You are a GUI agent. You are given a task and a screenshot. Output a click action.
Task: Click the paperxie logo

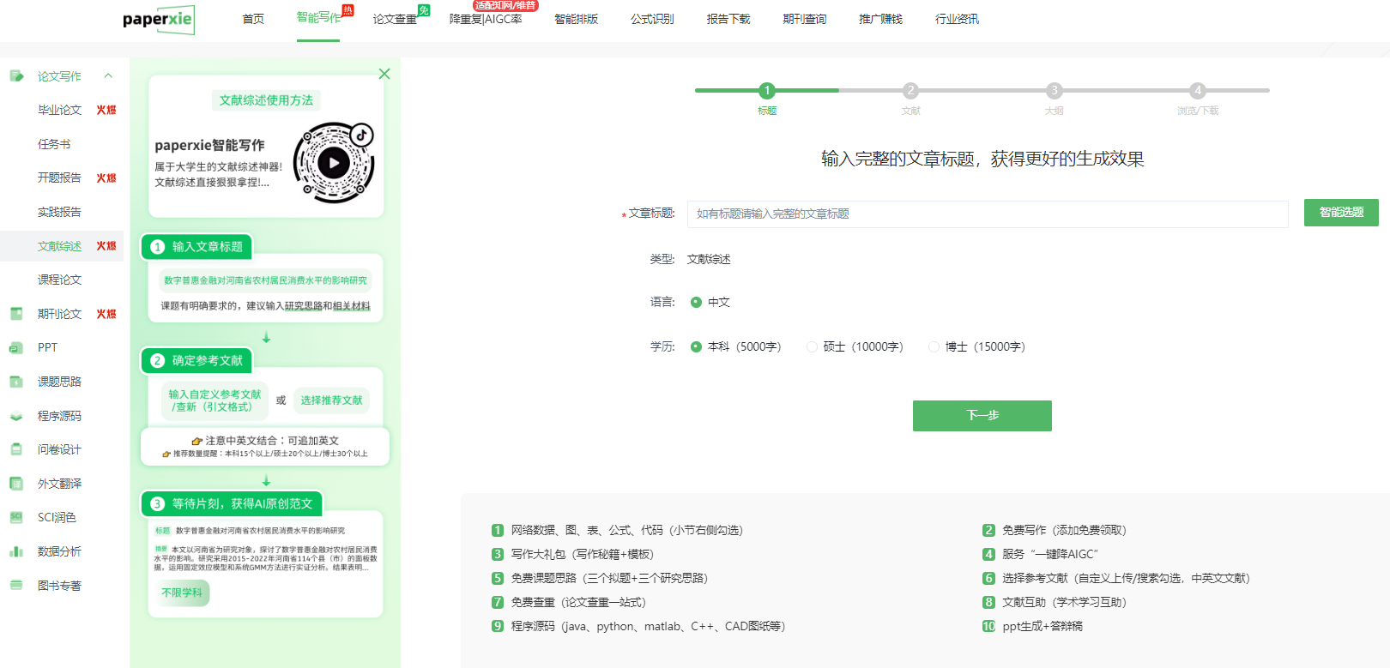(x=159, y=19)
